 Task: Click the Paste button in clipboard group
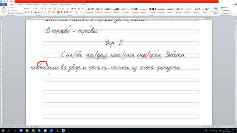tap(3, 10)
